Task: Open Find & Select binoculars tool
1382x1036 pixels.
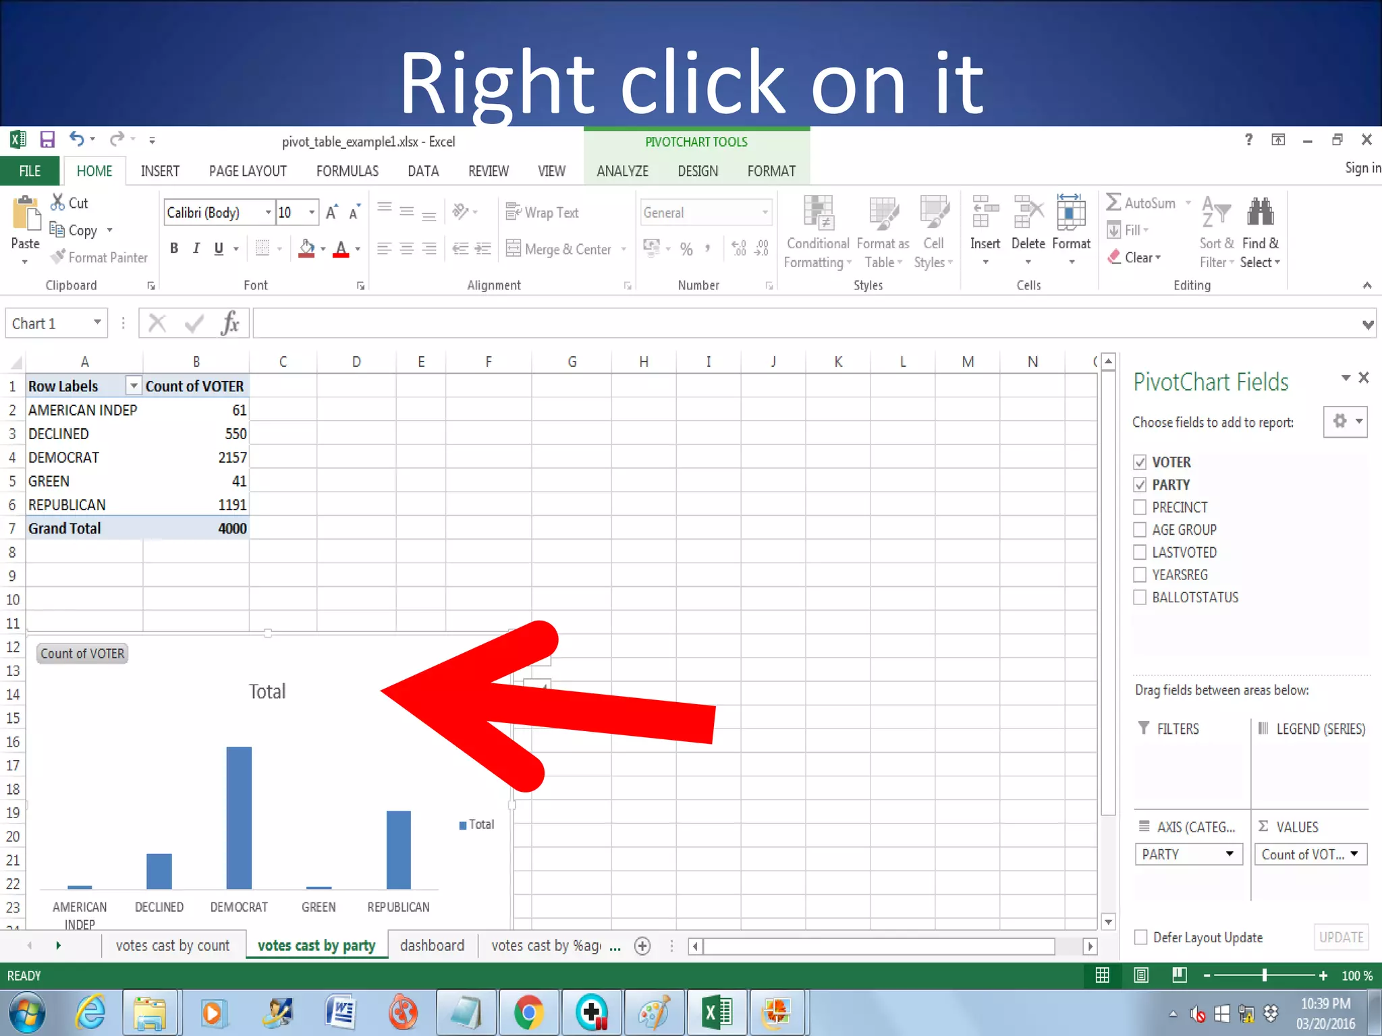Action: [x=1260, y=212]
